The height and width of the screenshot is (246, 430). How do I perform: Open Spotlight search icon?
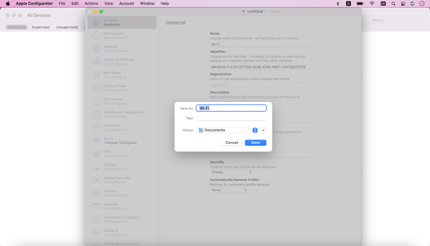click(393, 4)
